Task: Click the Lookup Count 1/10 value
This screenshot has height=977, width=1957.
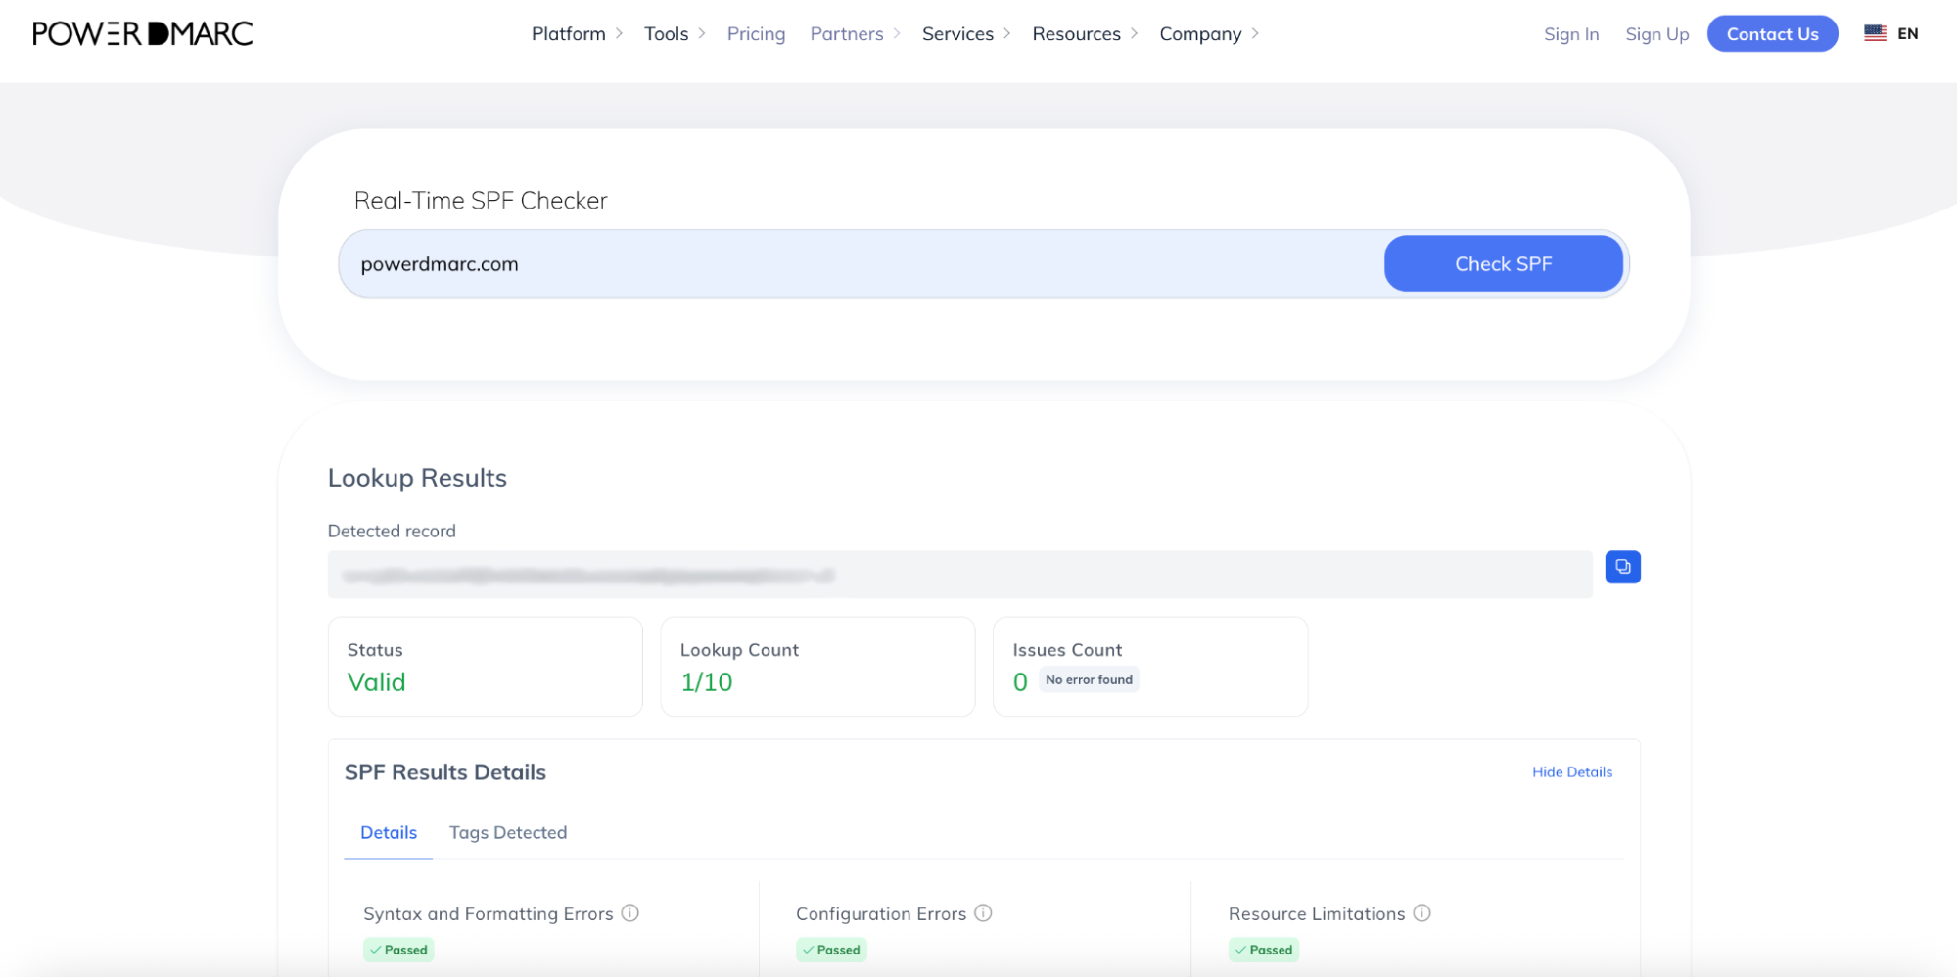Action: pos(706,682)
